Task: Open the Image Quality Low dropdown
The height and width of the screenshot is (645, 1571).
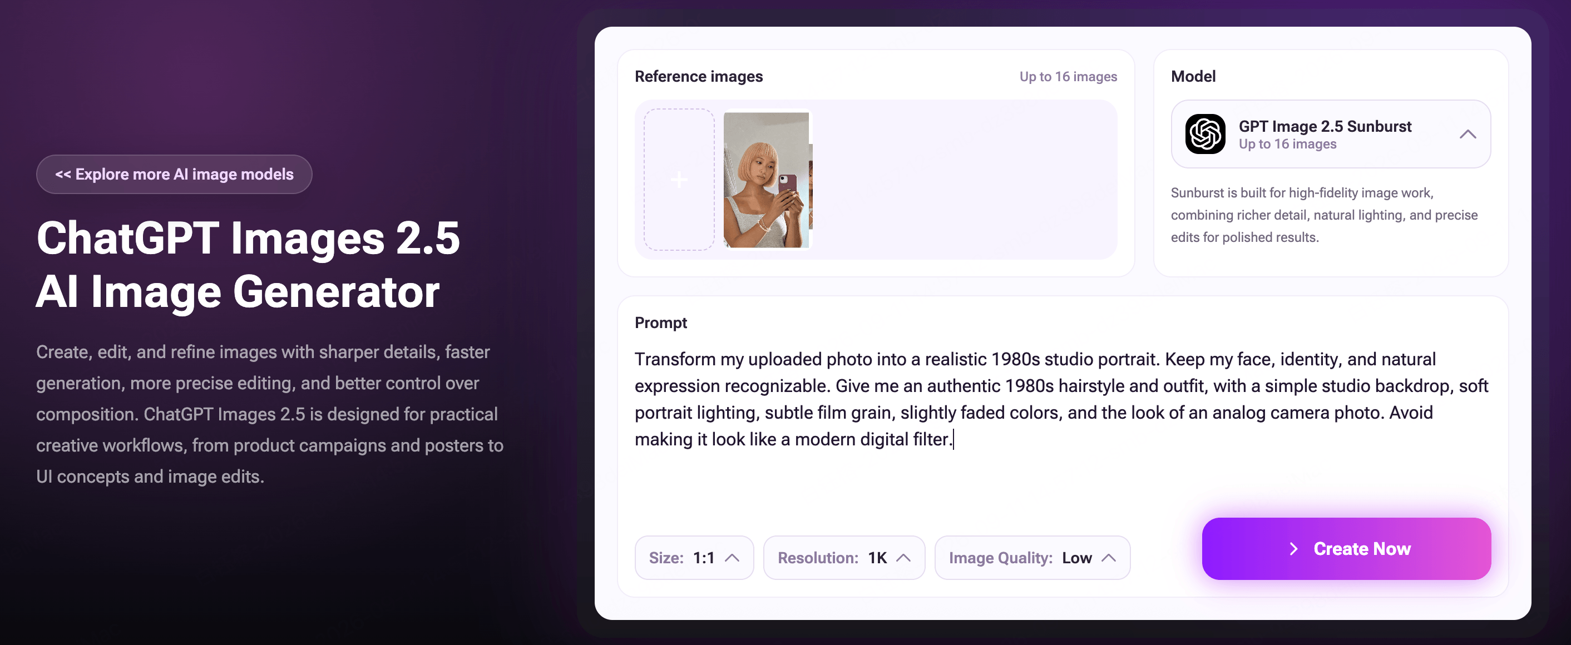Action: tap(1032, 557)
